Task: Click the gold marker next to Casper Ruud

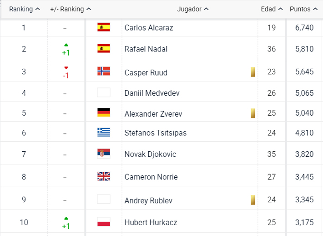Action: pos(253,72)
